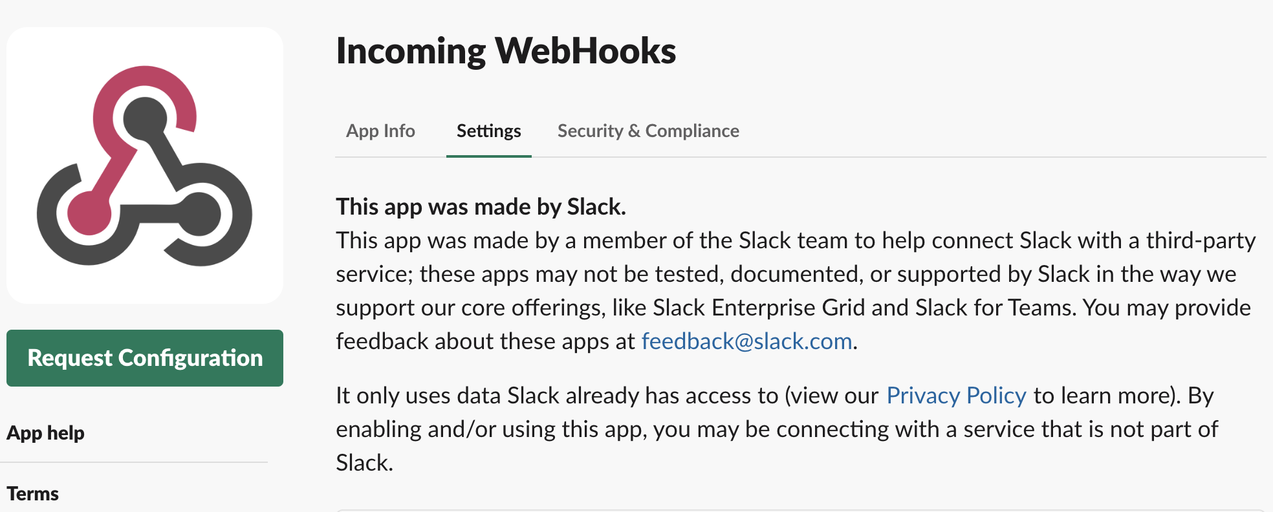Click the bold 'This app was made by Slack.' heading
This screenshot has height=512, width=1273.
click(481, 206)
